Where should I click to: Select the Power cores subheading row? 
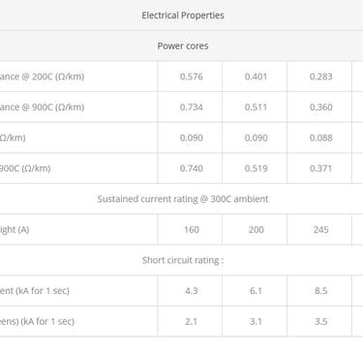coord(183,45)
